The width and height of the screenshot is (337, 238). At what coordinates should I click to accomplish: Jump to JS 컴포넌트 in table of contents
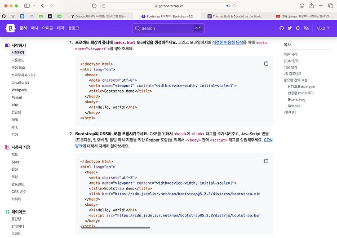tap(293, 74)
